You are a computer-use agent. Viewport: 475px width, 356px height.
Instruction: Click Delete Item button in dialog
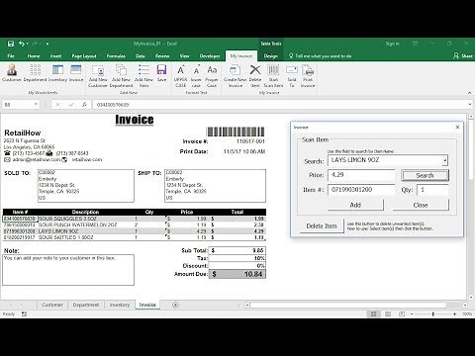click(322, 226)
